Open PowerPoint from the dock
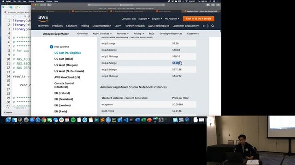 pyautogui.click(x=149, y=120)
